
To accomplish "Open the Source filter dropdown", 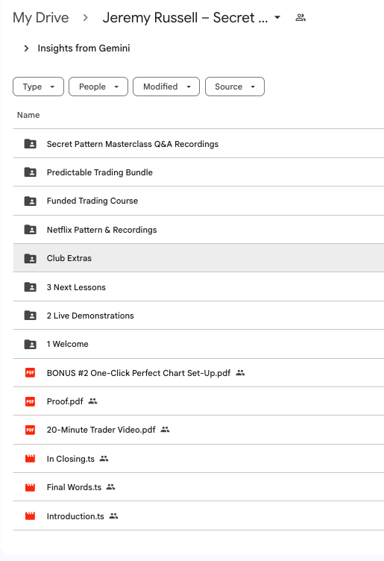I will point(235,87).
